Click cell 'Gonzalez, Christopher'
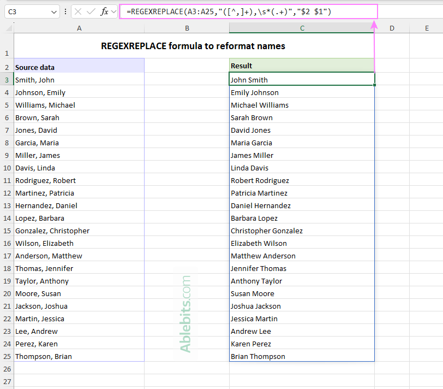This screenshot has height=389, width=443. coord(79,229)
